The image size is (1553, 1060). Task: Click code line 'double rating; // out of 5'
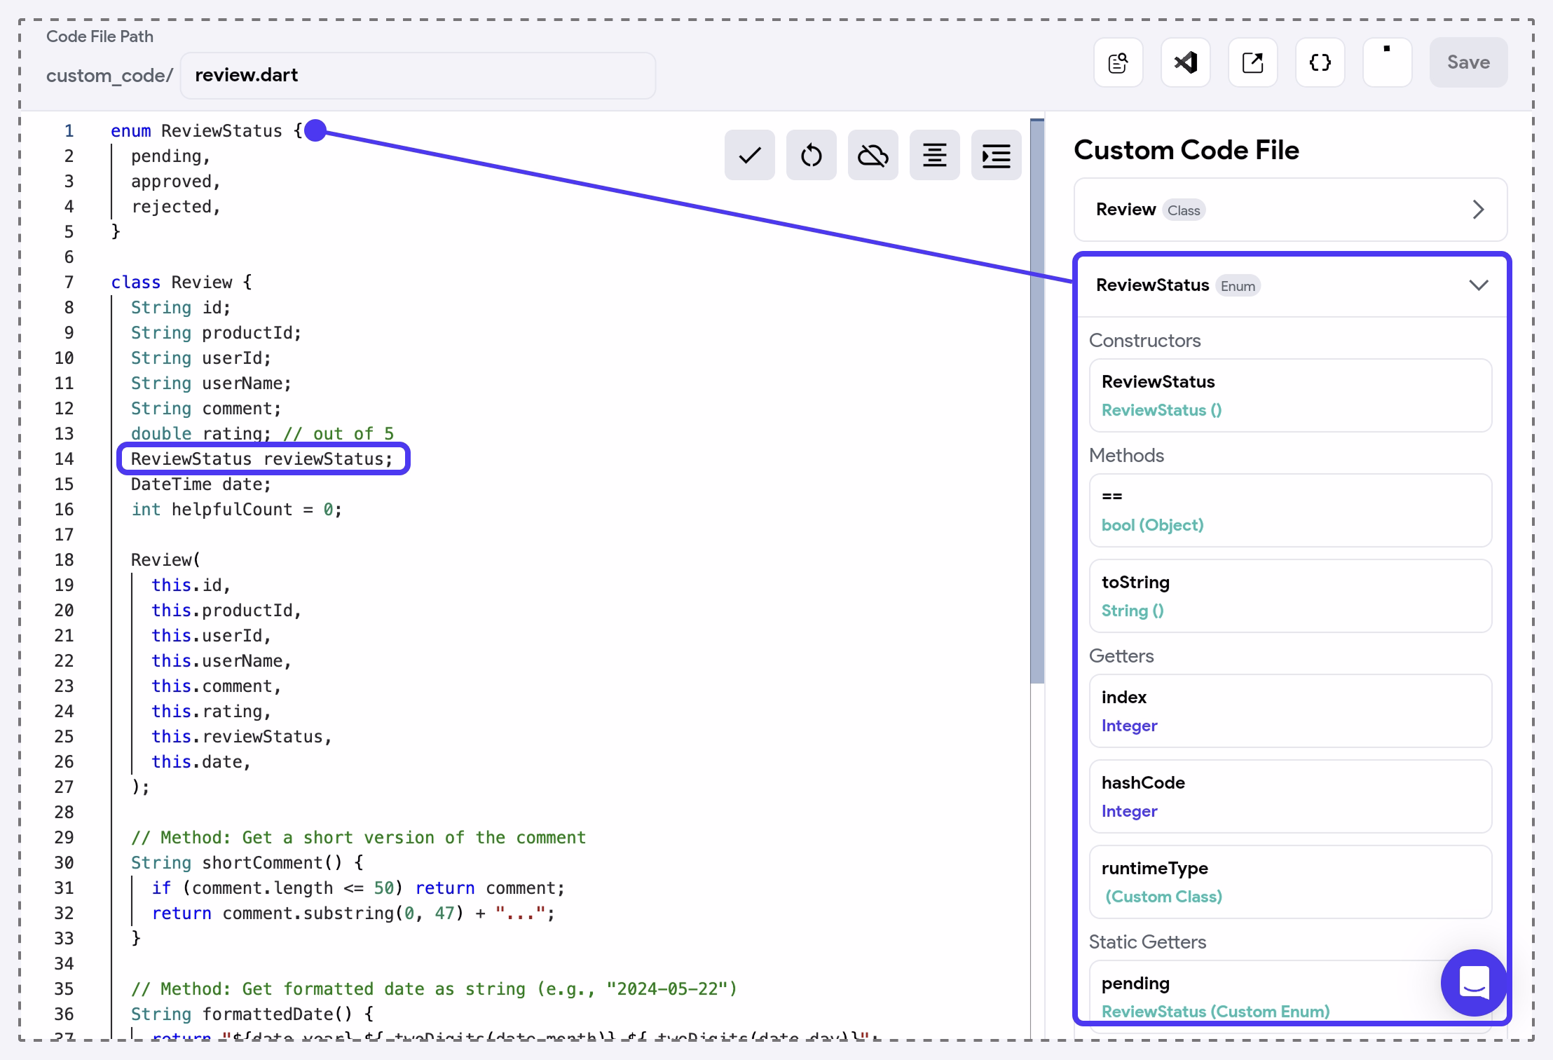pos(262,434)
